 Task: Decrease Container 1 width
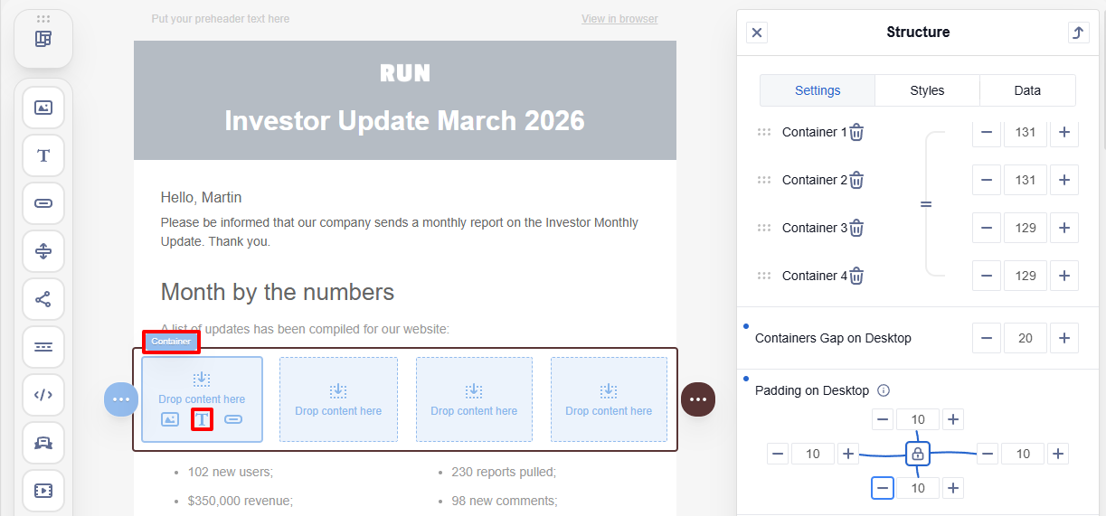click(x=987, y=132)
